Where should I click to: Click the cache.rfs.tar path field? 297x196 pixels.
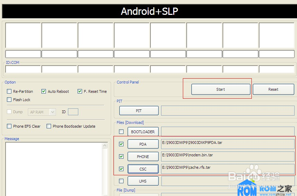(228, 169)
